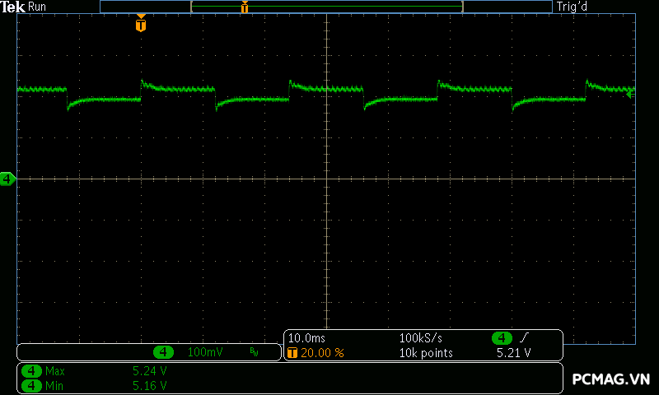Click the PCMAG.VN watermark
The image size is (659, 395).
[611, 379]
